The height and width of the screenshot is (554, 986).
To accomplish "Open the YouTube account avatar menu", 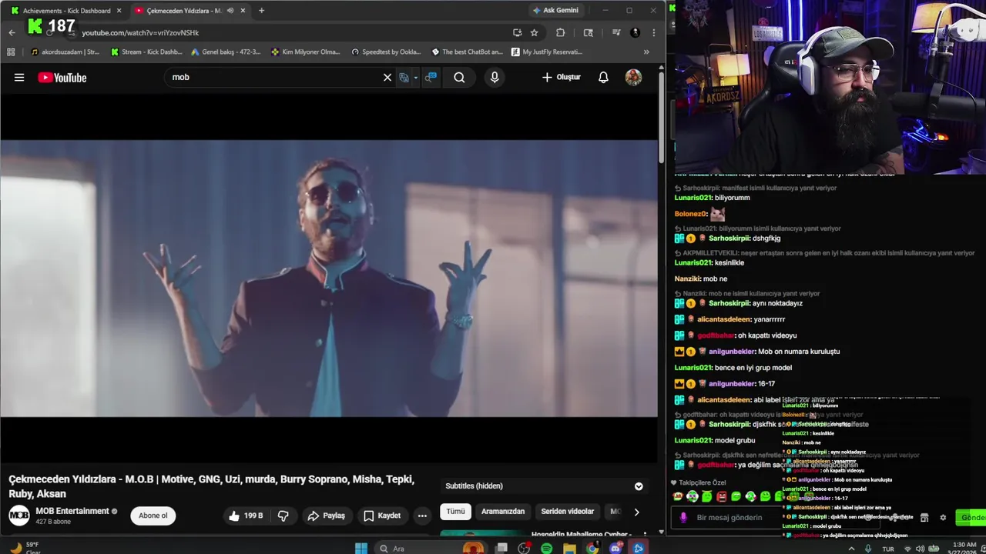I will 633,77.
